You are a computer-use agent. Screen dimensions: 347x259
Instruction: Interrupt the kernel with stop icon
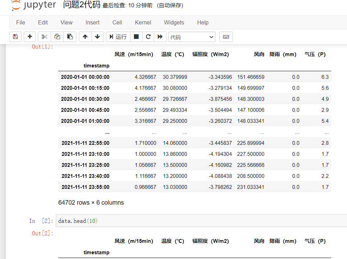[136, 37]
